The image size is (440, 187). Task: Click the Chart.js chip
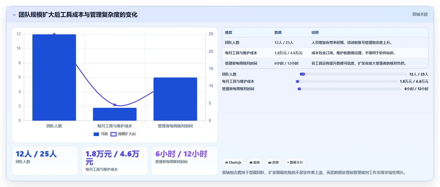click(x=233, y=162)
